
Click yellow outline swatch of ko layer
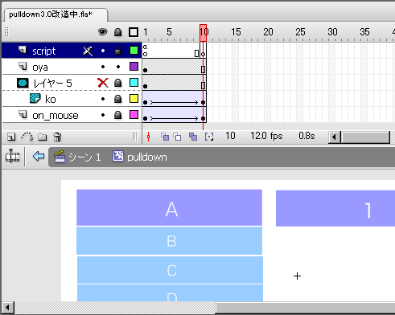point(134,99)
